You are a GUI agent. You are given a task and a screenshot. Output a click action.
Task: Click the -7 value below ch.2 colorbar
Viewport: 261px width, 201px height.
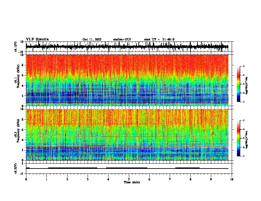[243, 156]
